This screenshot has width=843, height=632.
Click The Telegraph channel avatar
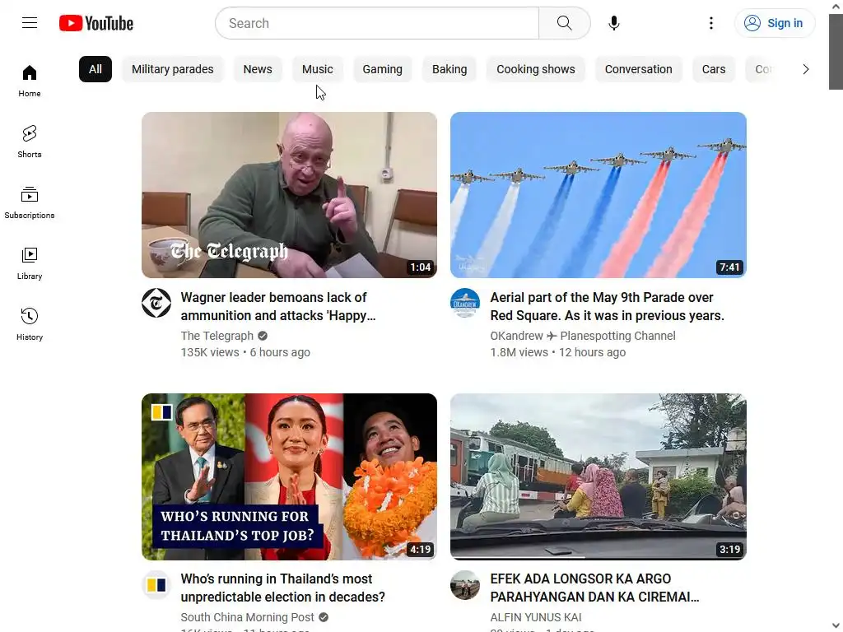156,303
